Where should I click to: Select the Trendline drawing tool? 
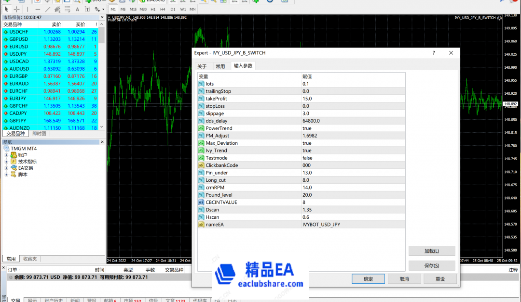(47, 9)
